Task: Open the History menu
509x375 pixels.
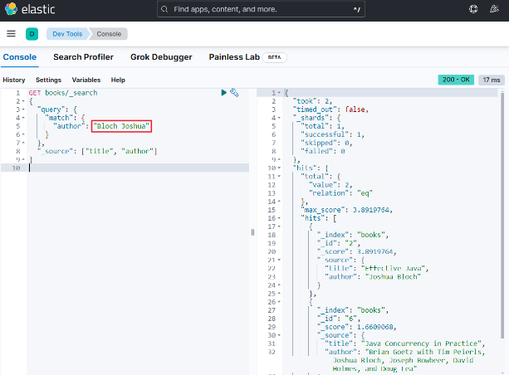Action: tap(14, 80)
